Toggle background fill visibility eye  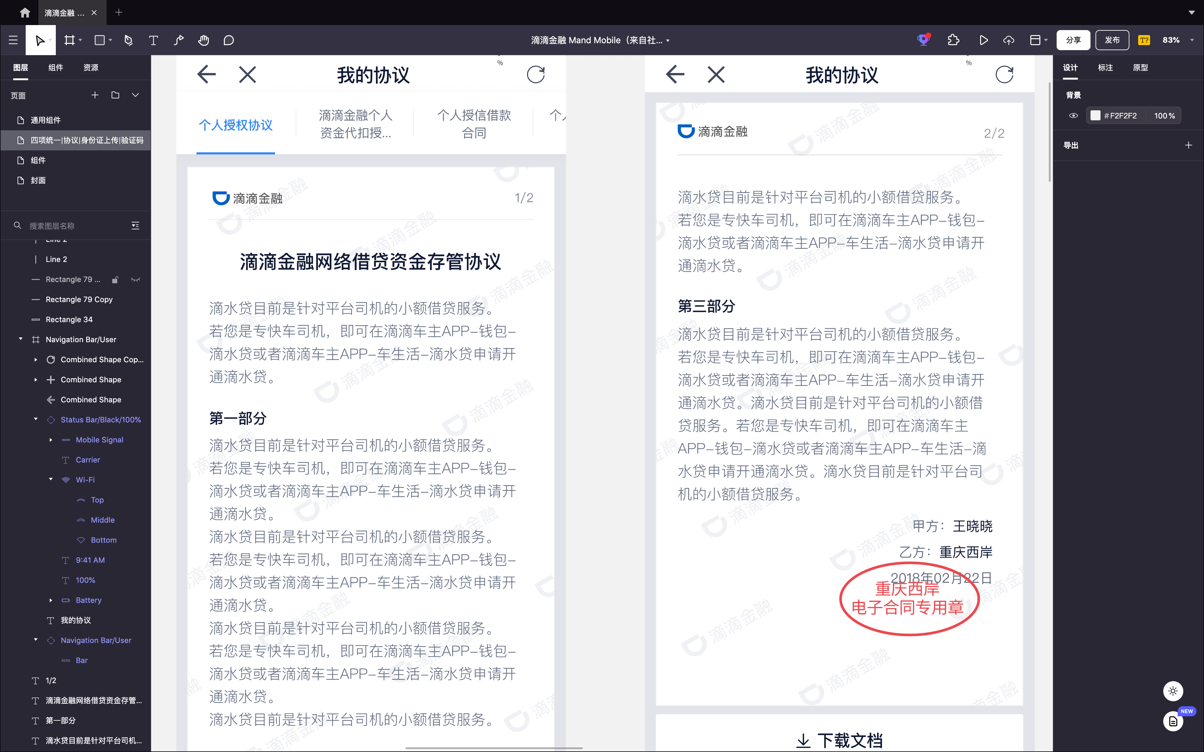[x=1074, y=115]
